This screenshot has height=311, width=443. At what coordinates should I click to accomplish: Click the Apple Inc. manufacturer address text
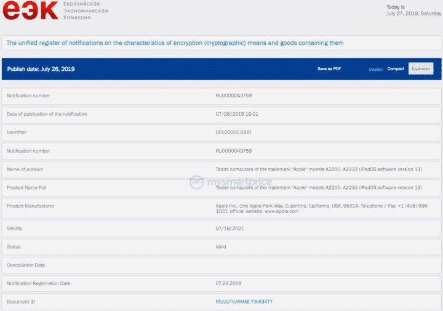(322, 208)
